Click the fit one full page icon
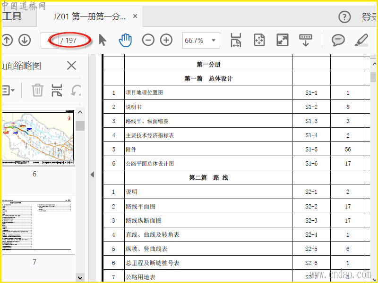The height and width of the screenshot is (283, 378). click(x=259, y=40)
